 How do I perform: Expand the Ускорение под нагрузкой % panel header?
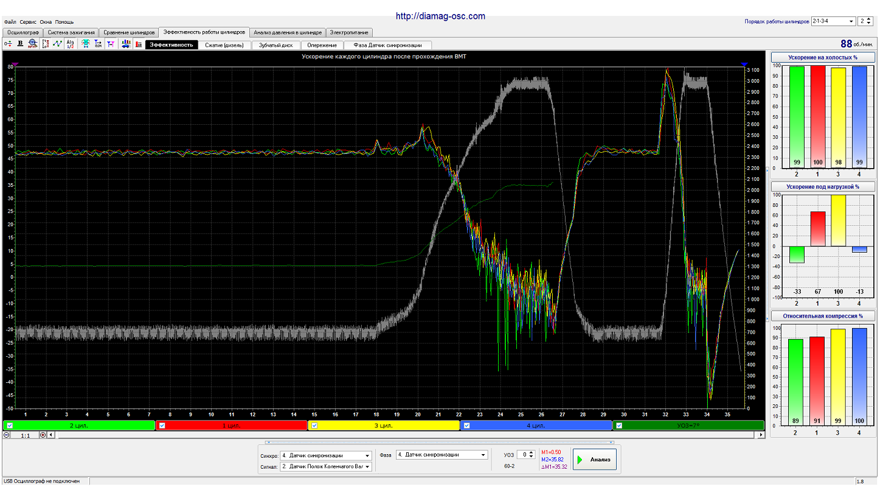pyautogui.click(x=823, y=186)
